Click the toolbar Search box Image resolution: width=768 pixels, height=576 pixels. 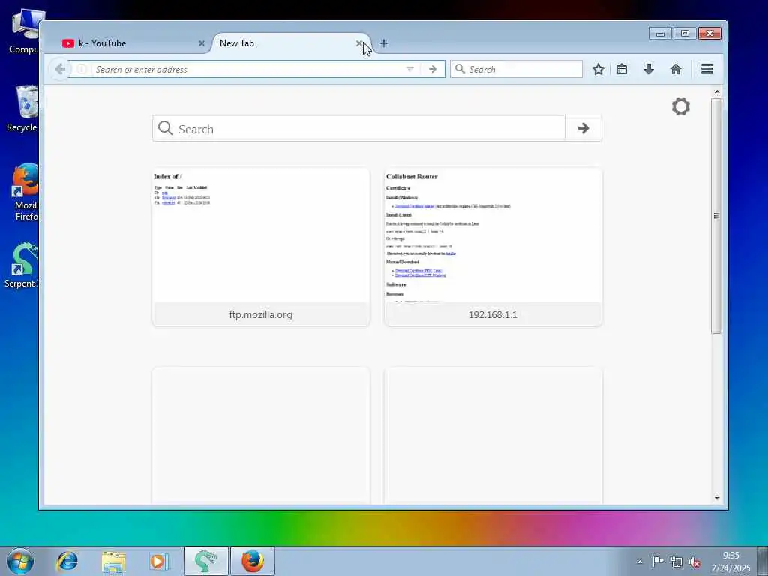(x=516, y=69)
